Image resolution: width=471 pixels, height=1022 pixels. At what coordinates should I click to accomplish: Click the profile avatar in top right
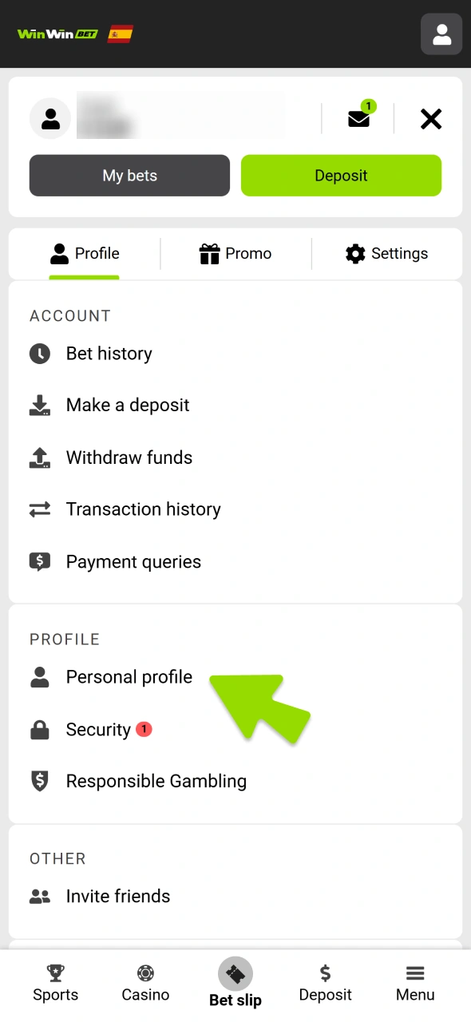coord(441,34)
